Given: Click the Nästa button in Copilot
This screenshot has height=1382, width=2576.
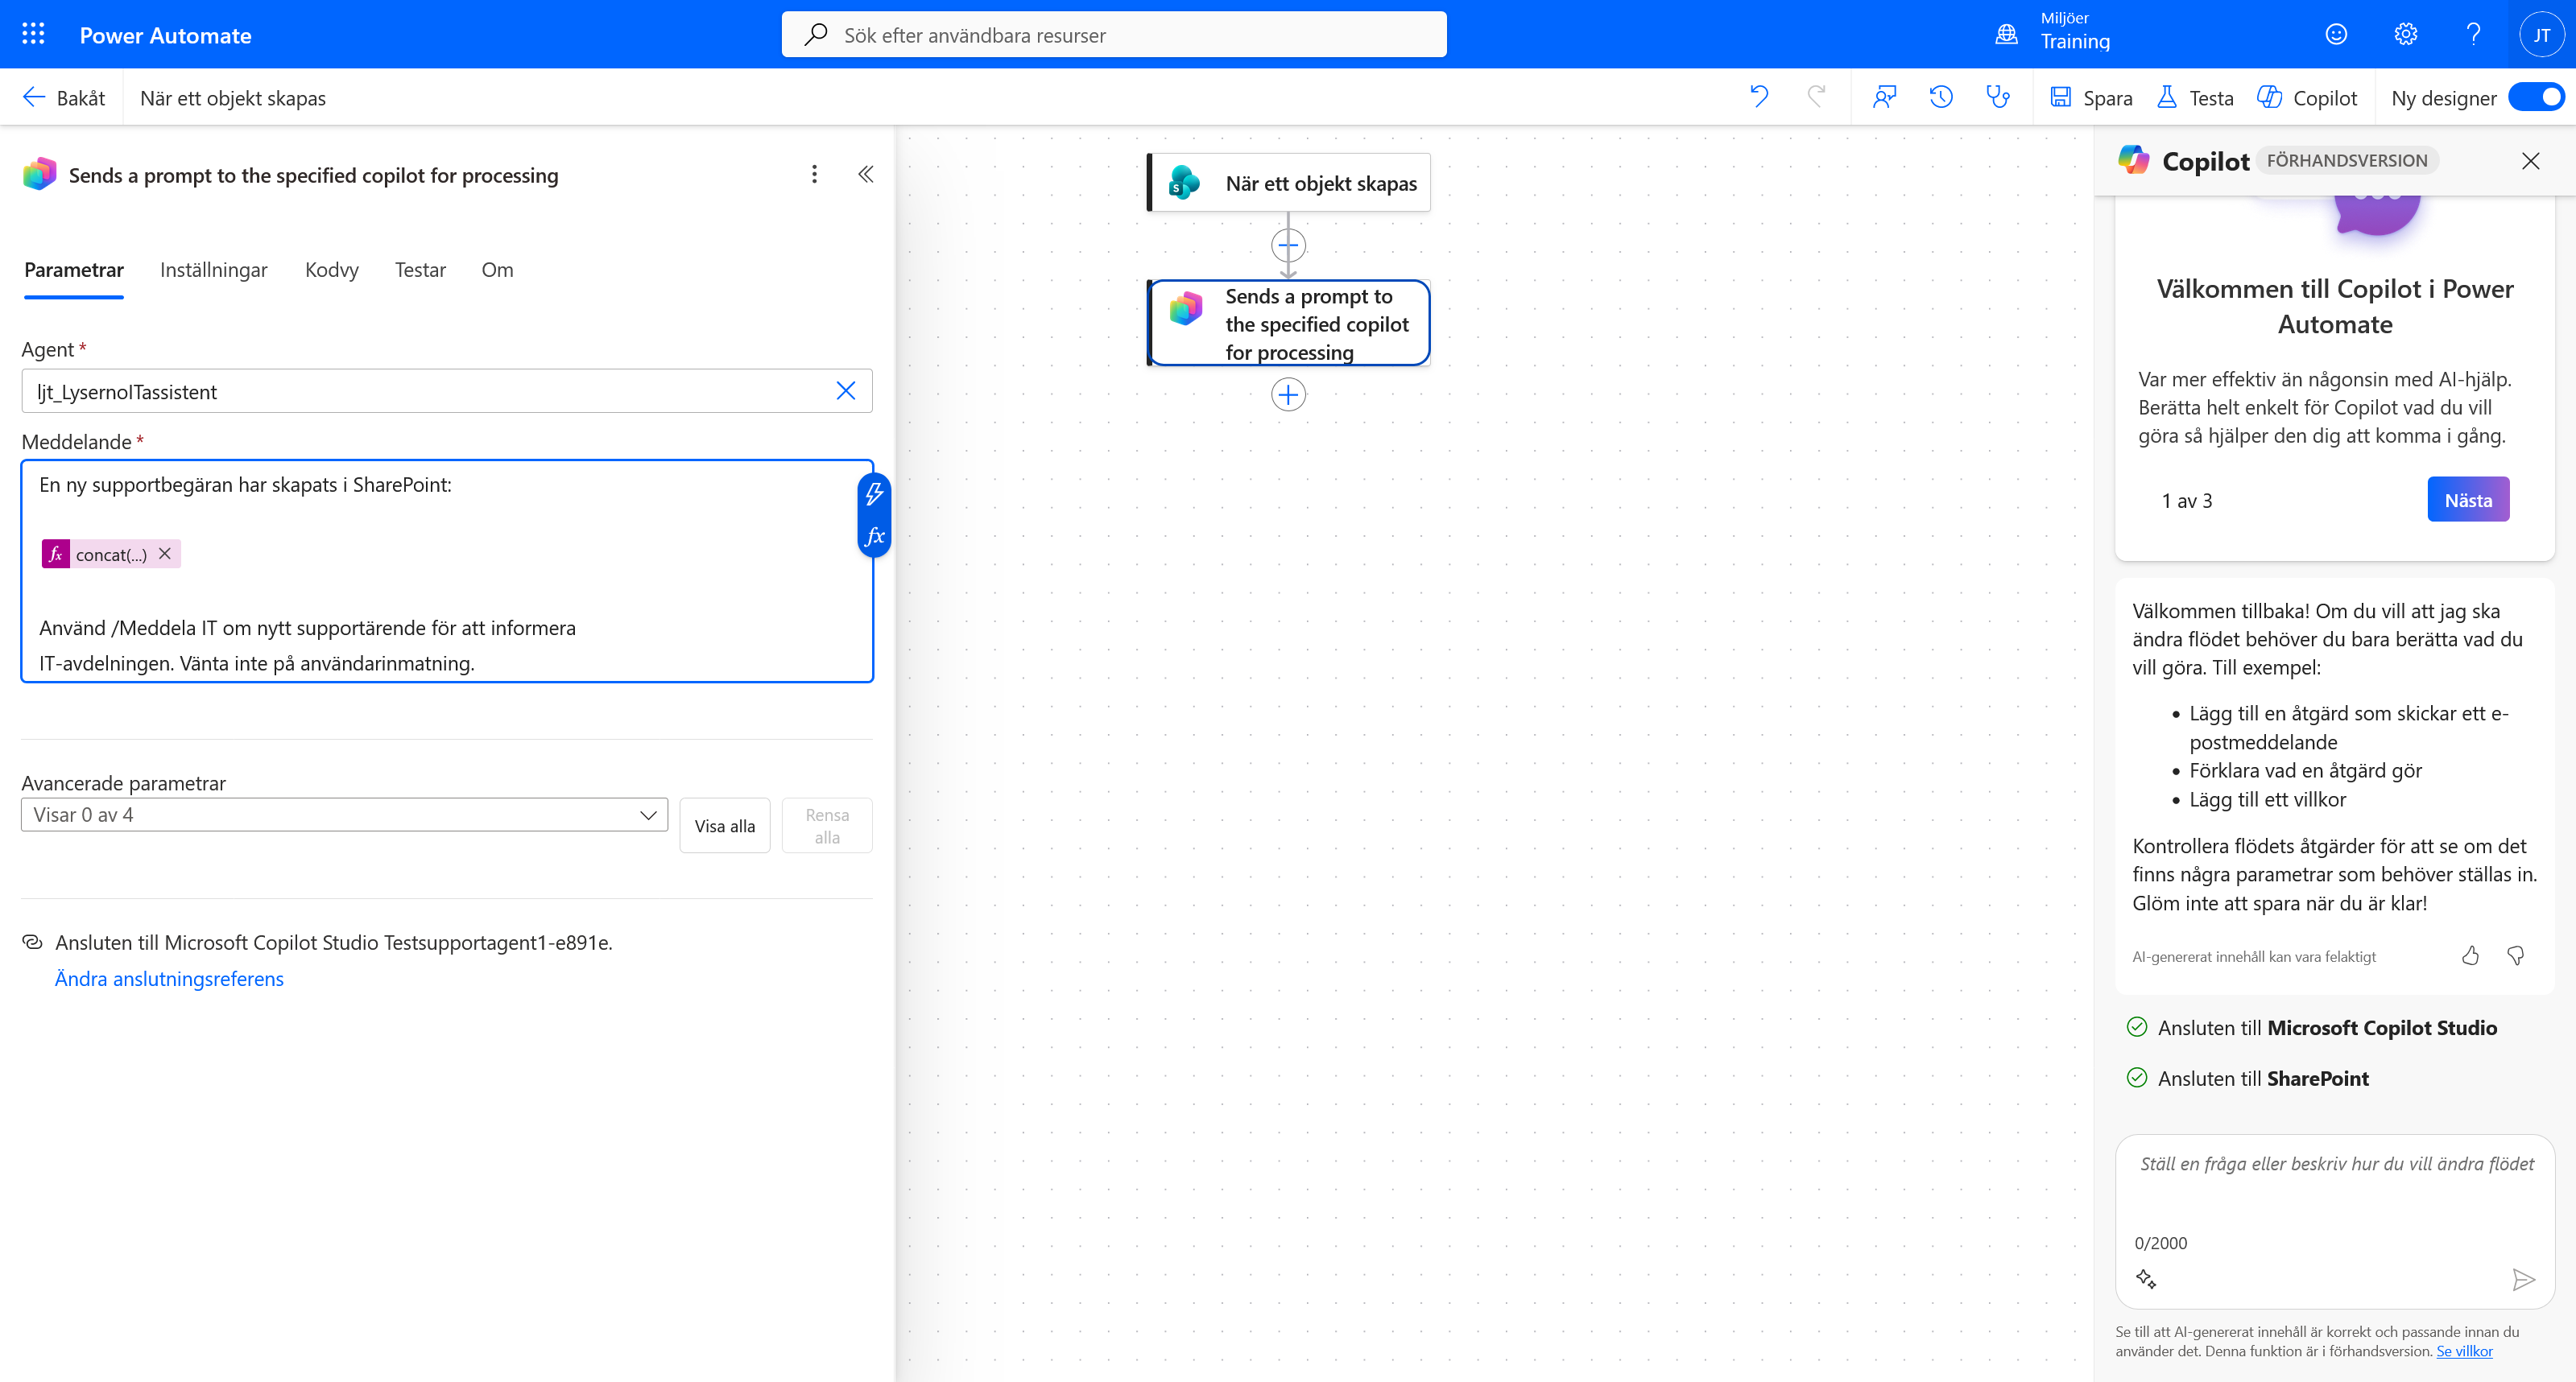Looking at the screenshot, I should pos(2468,500).
